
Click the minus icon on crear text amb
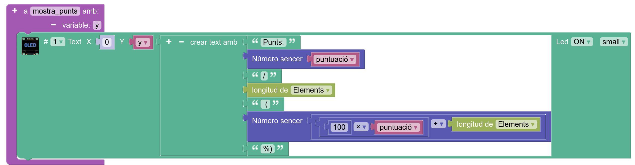click(181, 42)
